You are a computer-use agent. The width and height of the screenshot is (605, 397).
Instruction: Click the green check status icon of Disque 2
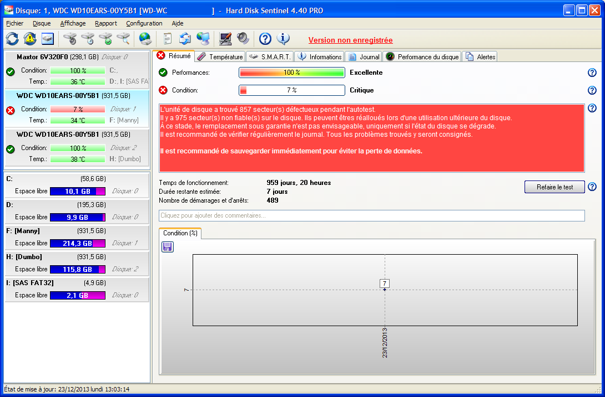[11, 149]
